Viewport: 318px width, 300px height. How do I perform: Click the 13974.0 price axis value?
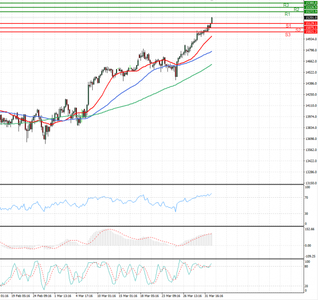click(x=311, y=117)
